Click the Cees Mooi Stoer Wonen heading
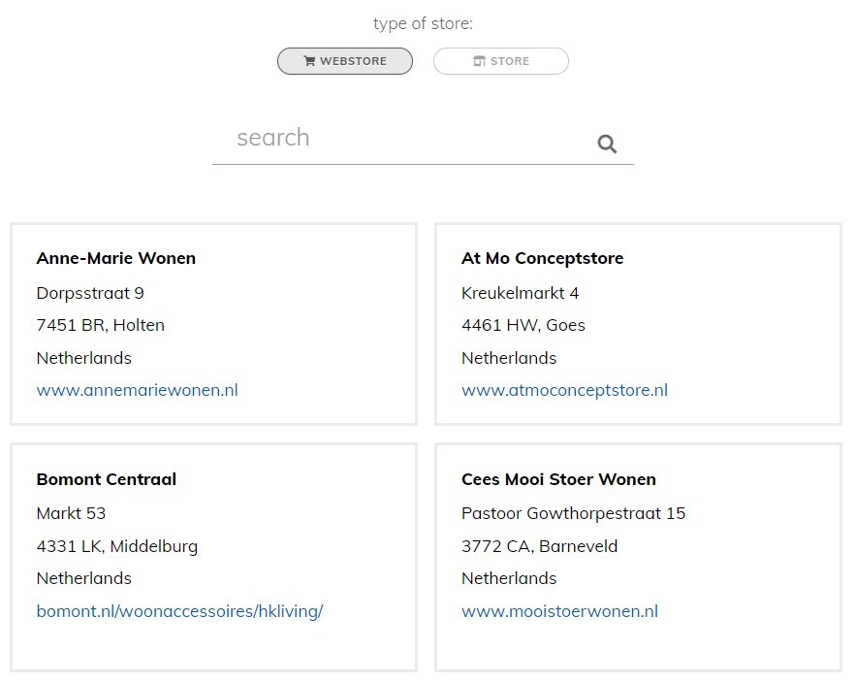 pos(558,479)
